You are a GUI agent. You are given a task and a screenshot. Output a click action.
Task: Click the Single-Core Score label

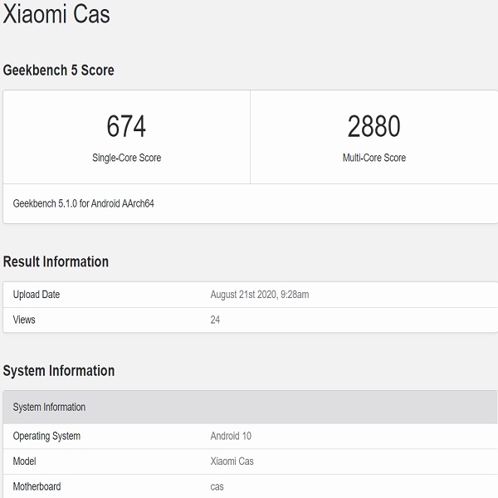pyautogui.click(x=126, y=158)
